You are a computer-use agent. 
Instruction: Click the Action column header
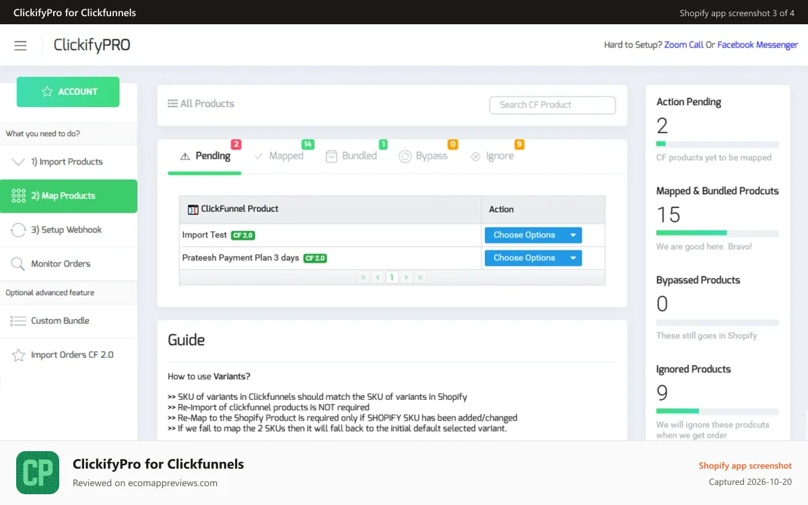pos(543,209)
